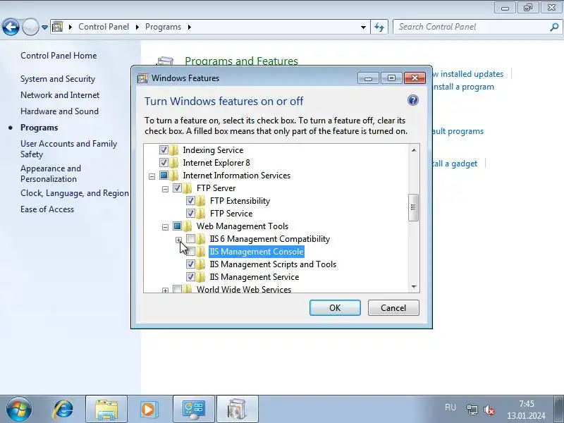The height and width of the screenshot is (423, 564).
Task: Click the Control Panel address bar icon
Action: pos(58,27)
